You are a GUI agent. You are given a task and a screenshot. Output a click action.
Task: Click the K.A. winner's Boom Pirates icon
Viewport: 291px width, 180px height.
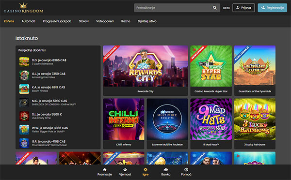(x=24, y=89)
